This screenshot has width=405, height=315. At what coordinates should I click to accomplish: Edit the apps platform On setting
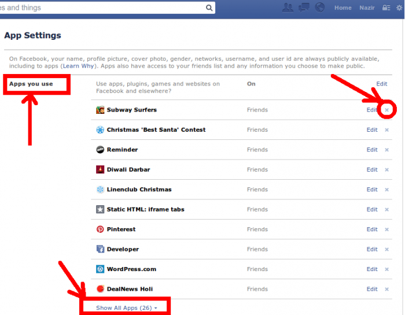pos(381,84)
